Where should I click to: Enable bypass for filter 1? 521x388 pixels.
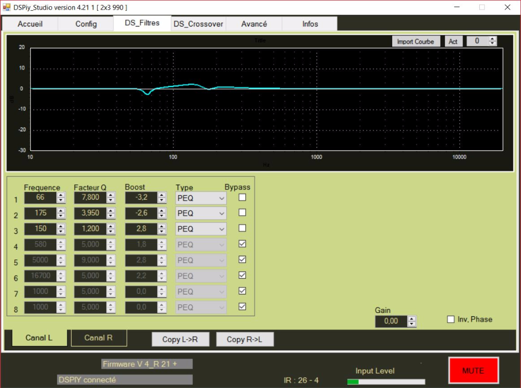pos(242,197)
